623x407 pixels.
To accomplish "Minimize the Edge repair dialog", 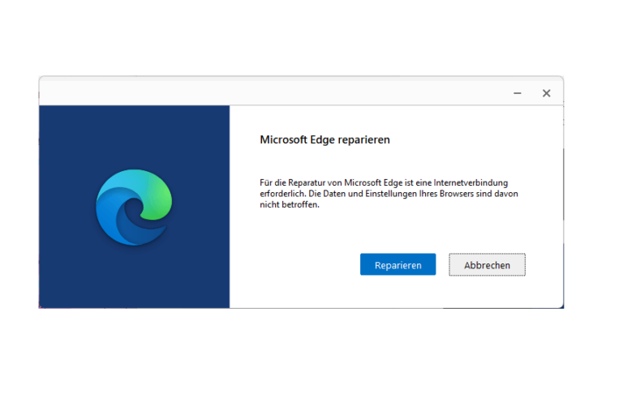I will [517, 93].
